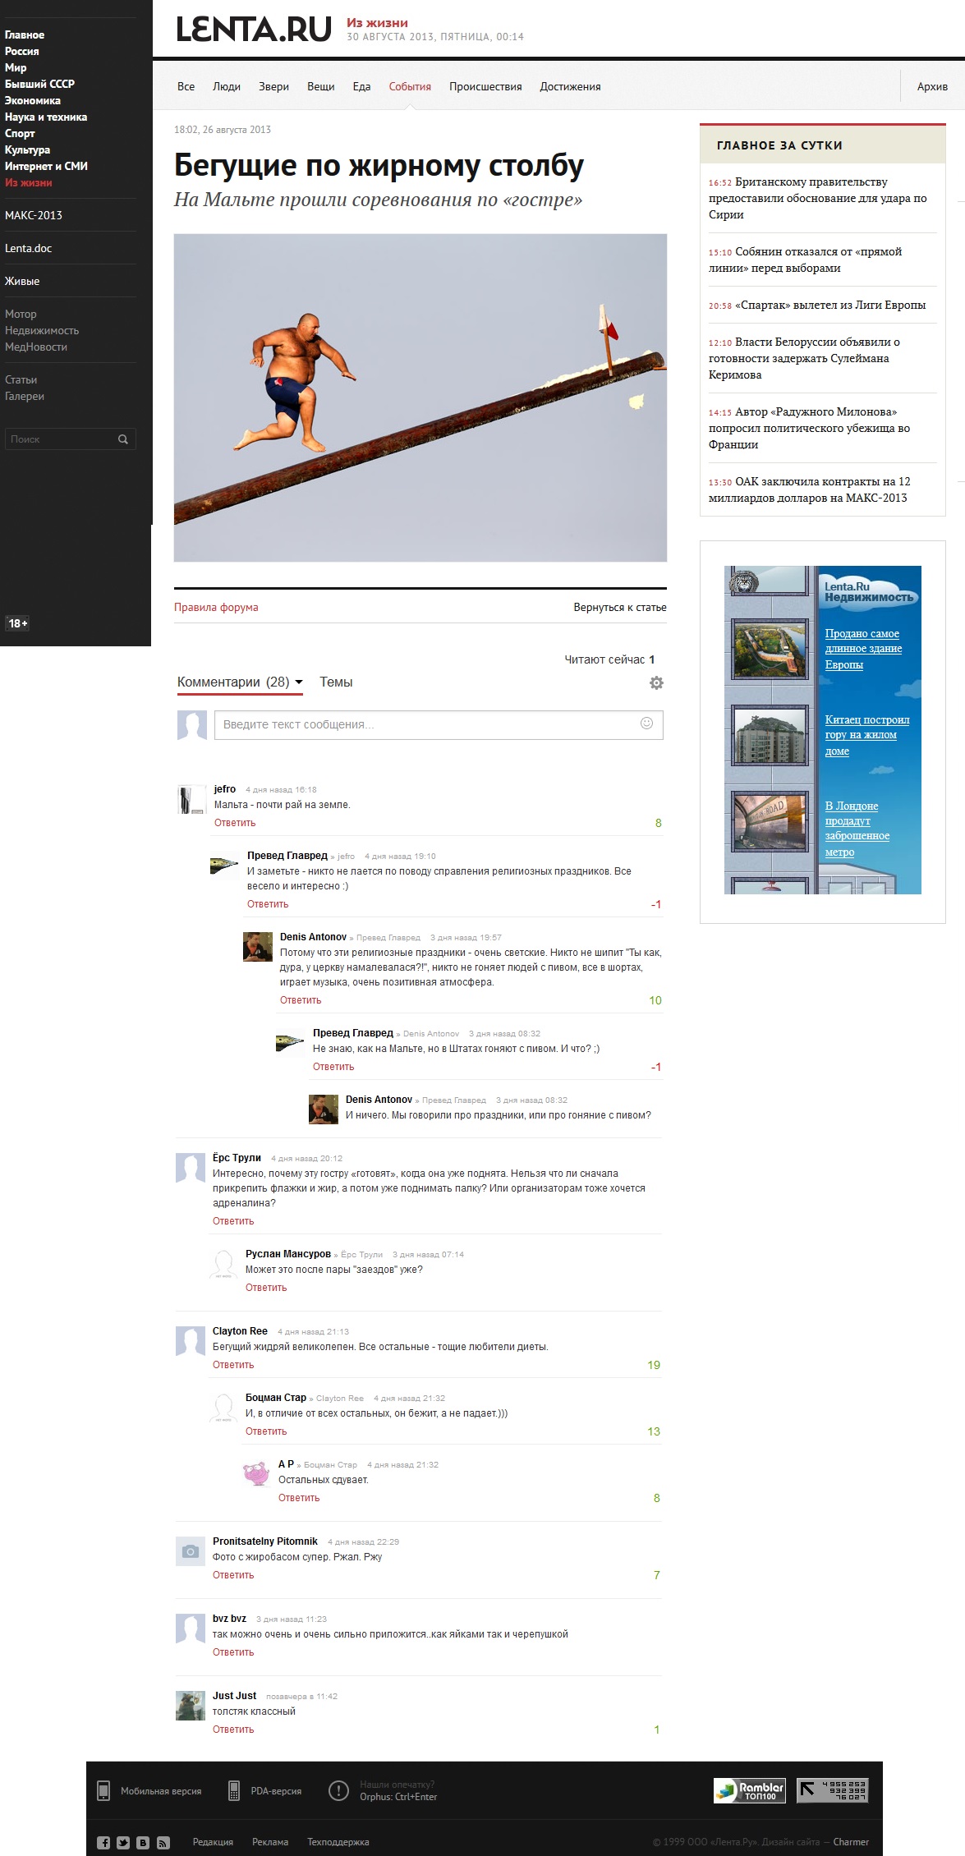This screenshot has height=1856, width=965.
Task: Open the Facebook page from the footer
Action: coord(103,1842)
